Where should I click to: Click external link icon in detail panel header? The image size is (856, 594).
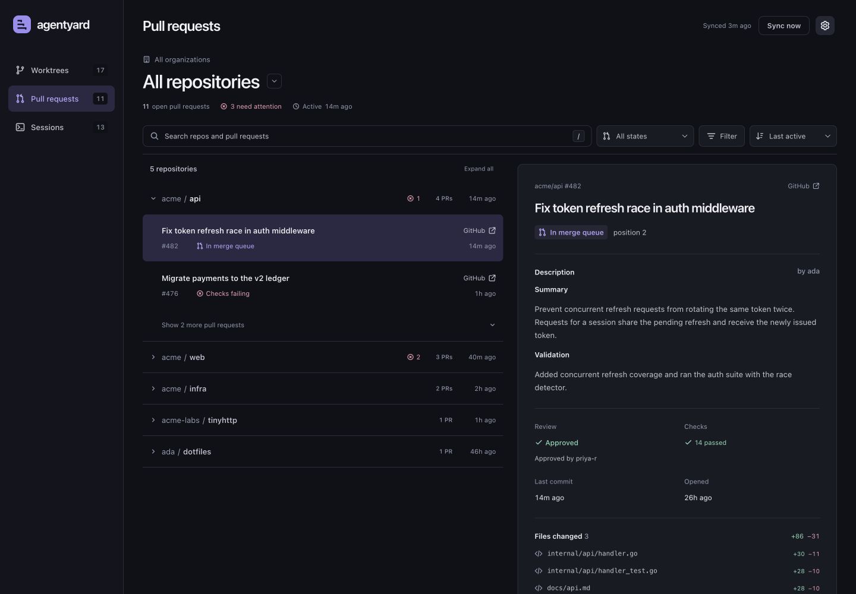tap(816, 186)
